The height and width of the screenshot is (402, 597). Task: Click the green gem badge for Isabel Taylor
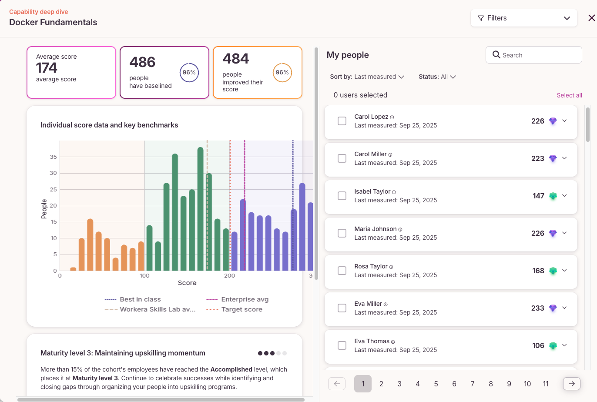point(553,196)
